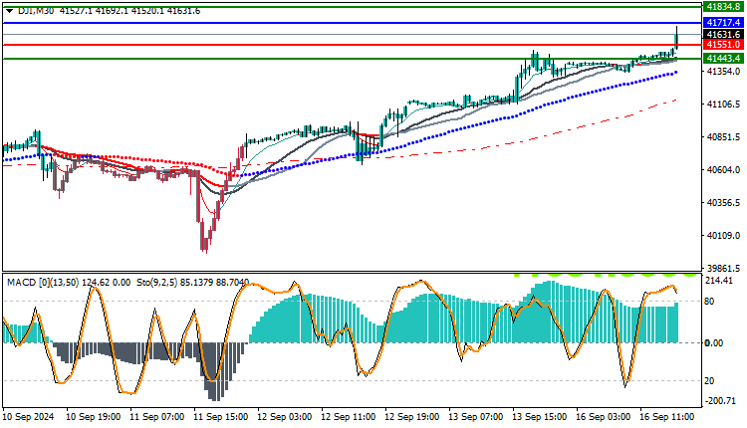Click the 13 Sep 15:00 time label

pos(539,417)
